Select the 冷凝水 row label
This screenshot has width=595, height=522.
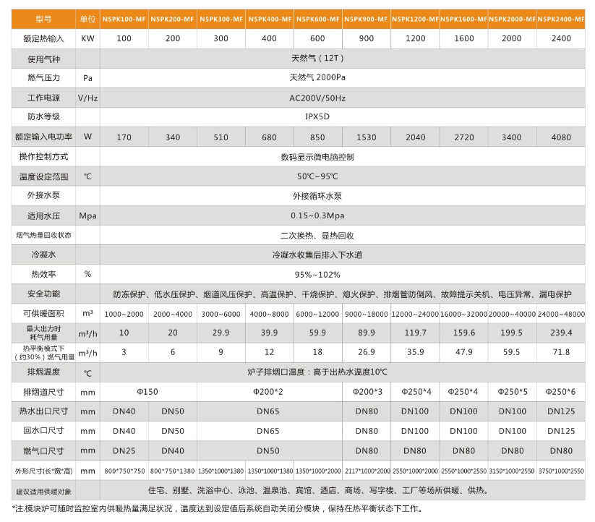click(39, 254)
